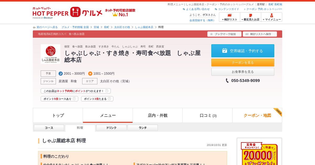Open the 店内・外観 tab

coord(158,115)
